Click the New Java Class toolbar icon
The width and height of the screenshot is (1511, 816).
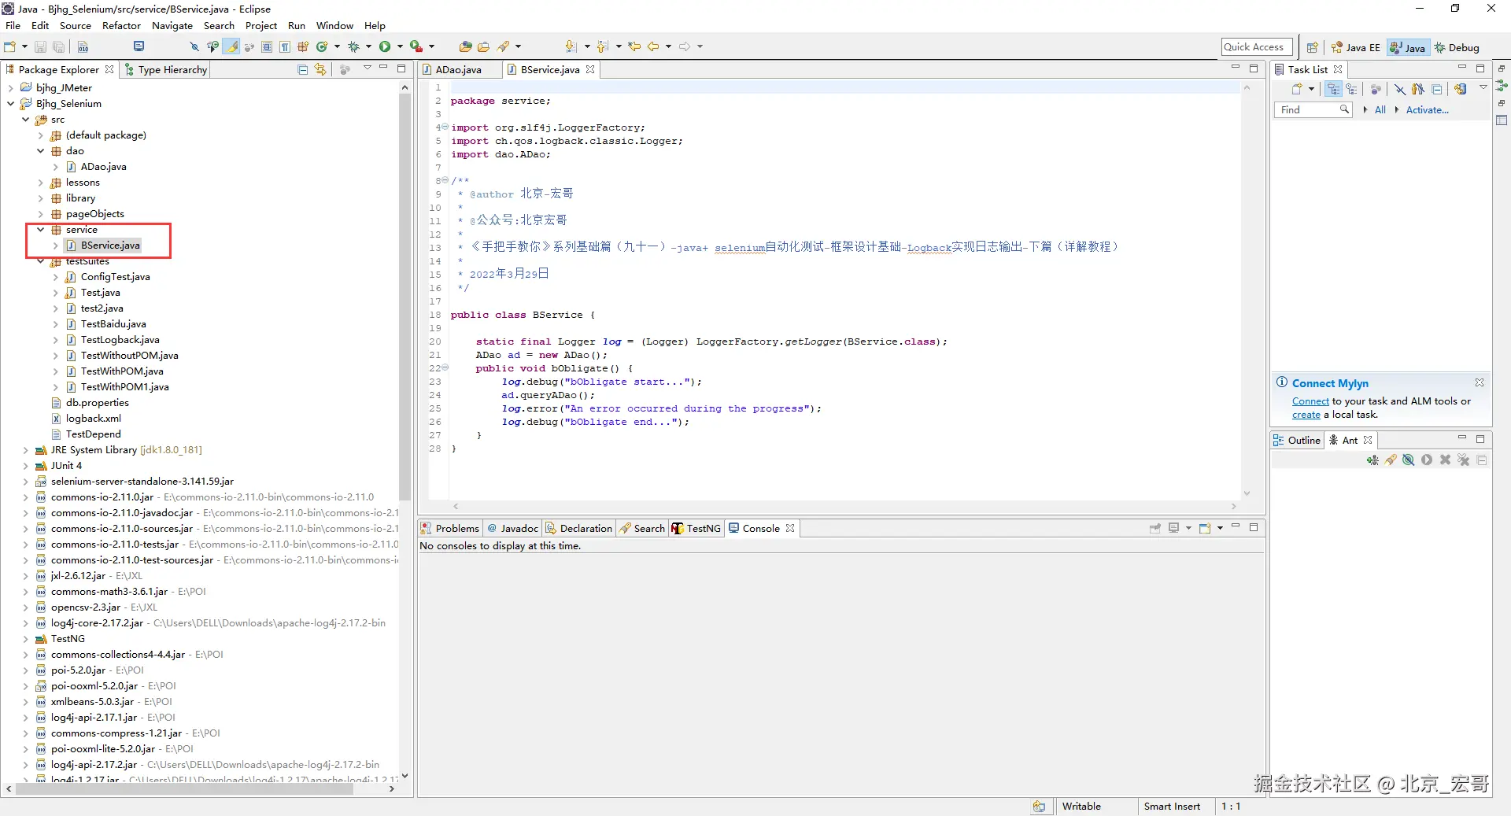coord(322,47)
